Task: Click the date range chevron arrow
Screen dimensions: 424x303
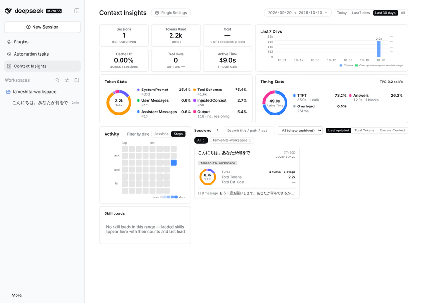Action: pos(326,13)
